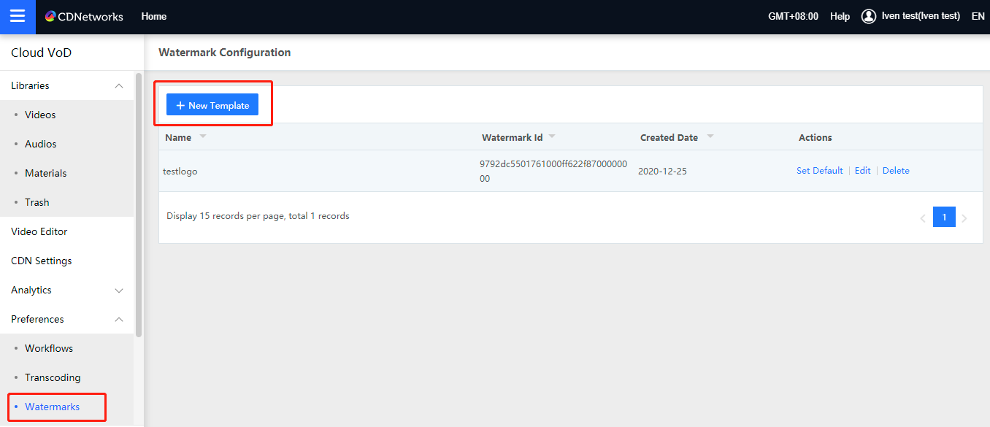The height and width of the screenshot is (427, 990).
Task: Click the sidebar vertical scrollbar
Action: (139, 204)
